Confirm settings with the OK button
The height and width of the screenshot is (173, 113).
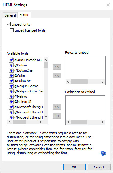74,167
